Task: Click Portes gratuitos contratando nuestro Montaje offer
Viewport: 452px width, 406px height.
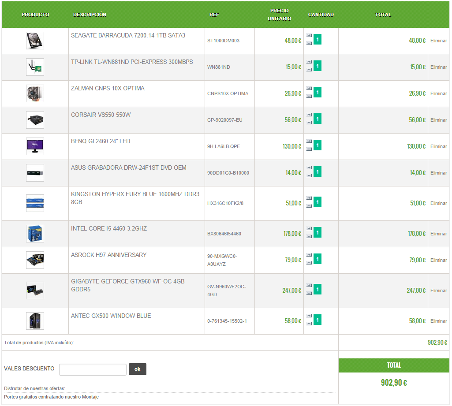Action: click(x=51, y=397)
